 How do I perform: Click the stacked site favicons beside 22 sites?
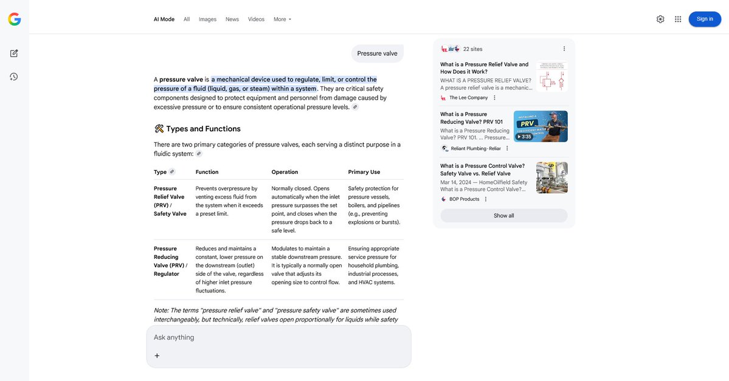pyautogui.click(x=451, y=49)
